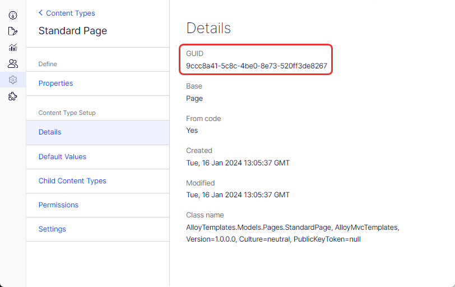The width and height of the screenshot is (455, 287).
Task: Open the Dashboard gauge icon in sidebar
Action: coord(13,15)
